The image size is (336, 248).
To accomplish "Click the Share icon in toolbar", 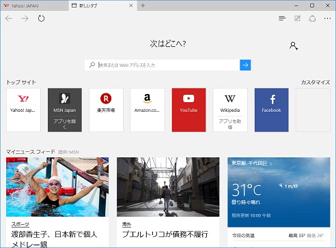I will coord(312,18).
